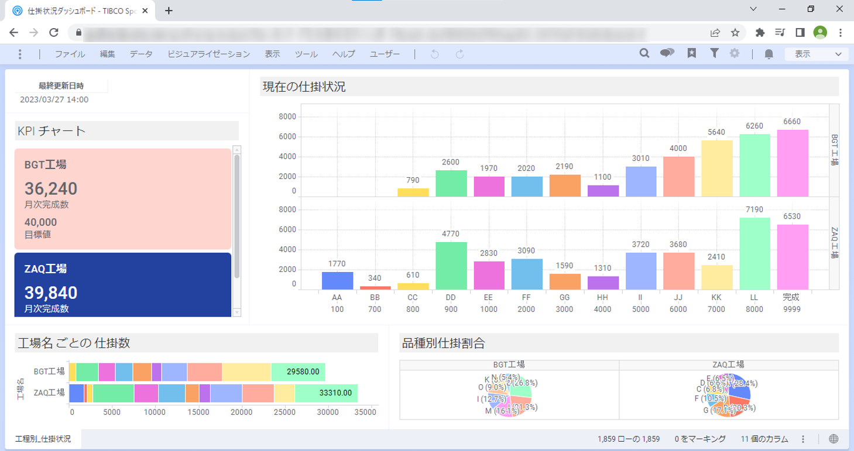Click the KPI チャート title
This screenshot has height=451, width=854.
click(x=52, y=130)
